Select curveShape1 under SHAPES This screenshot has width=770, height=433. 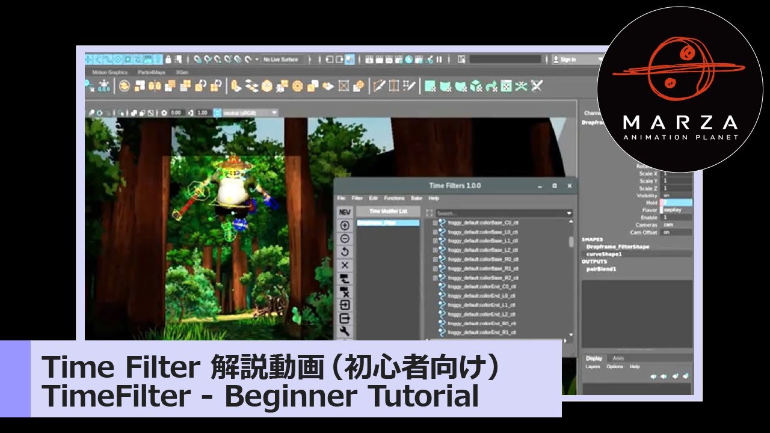[603, 254]
